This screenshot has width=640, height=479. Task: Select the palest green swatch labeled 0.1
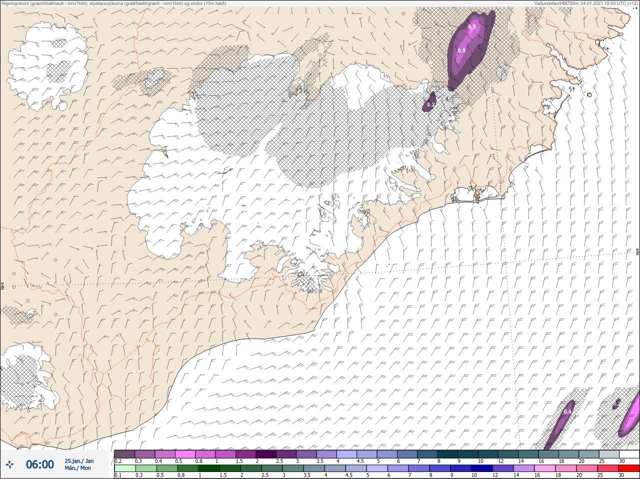[x=124, y=468]
